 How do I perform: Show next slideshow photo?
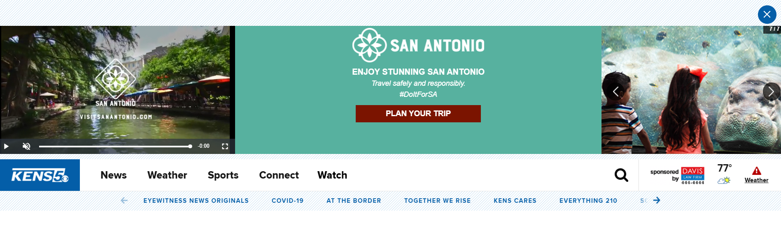click(771, 91)
